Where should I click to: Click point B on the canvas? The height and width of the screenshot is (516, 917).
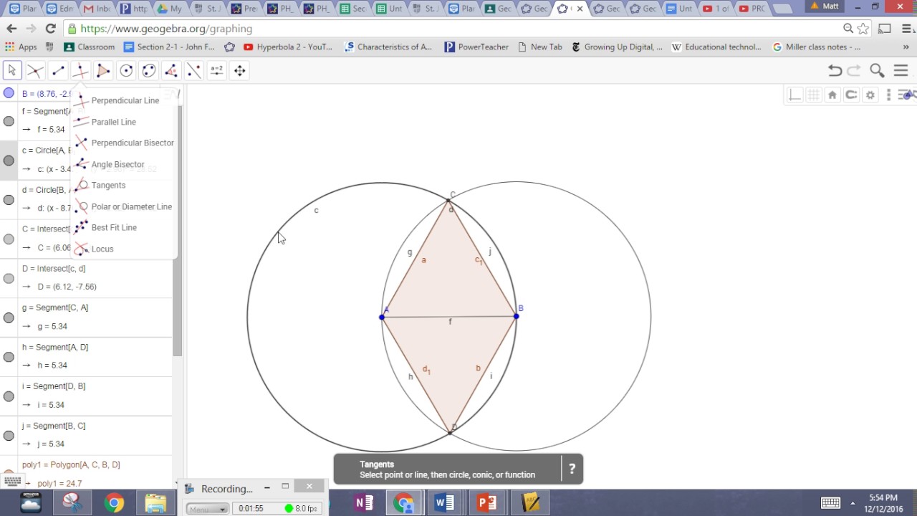point(516,316)
